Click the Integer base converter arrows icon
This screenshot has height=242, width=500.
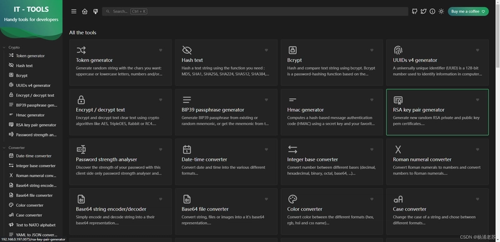coord(292,149)
